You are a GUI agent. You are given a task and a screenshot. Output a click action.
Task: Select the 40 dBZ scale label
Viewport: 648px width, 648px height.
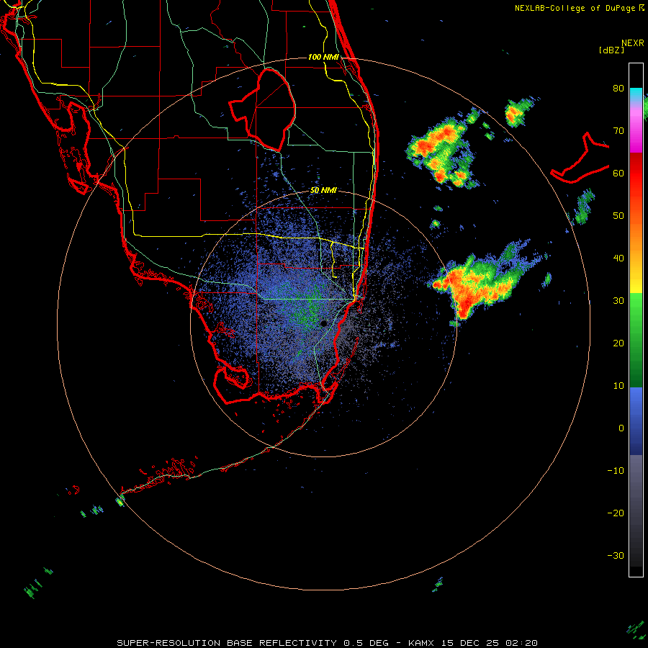point(618,258)
